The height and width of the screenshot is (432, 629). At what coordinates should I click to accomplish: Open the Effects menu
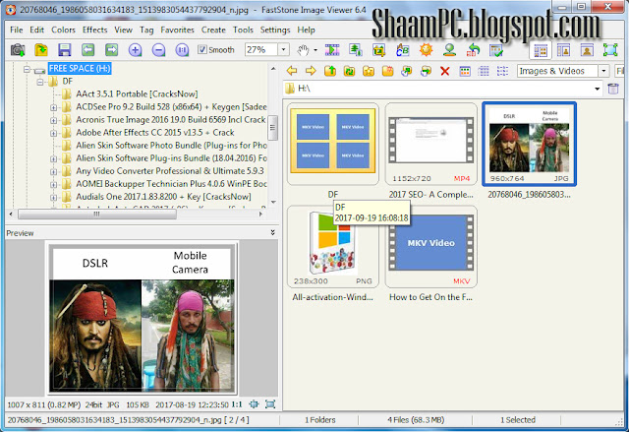(94, 30)
